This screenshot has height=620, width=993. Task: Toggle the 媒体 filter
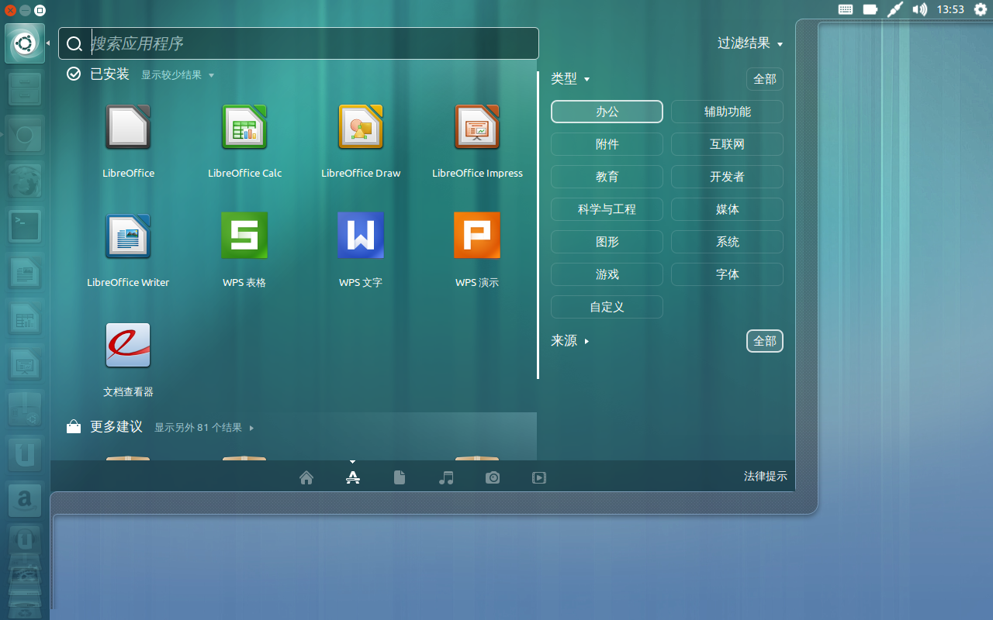[727, 209]
